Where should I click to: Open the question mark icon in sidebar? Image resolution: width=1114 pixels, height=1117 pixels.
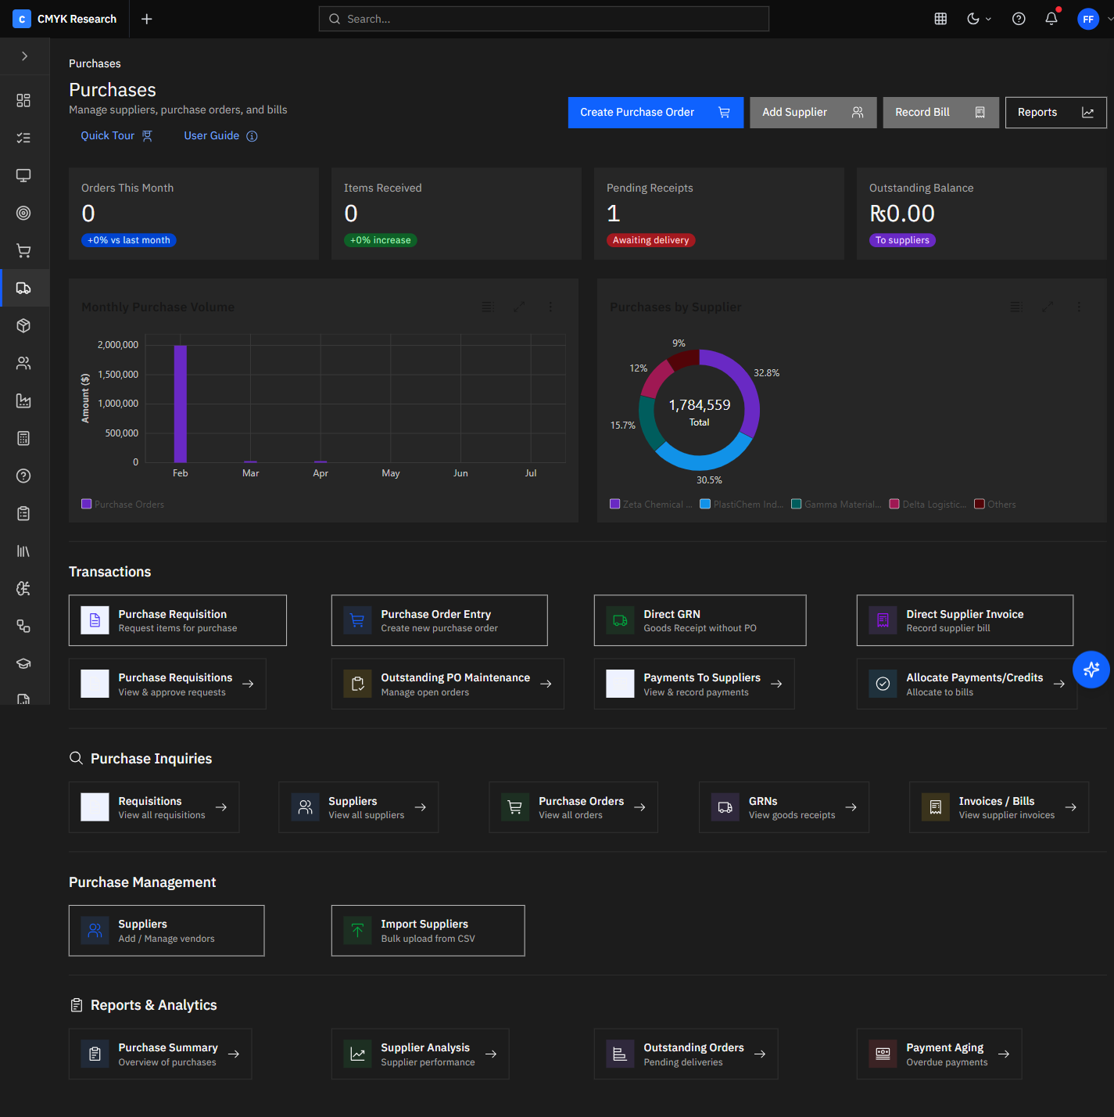coord(23,476)
